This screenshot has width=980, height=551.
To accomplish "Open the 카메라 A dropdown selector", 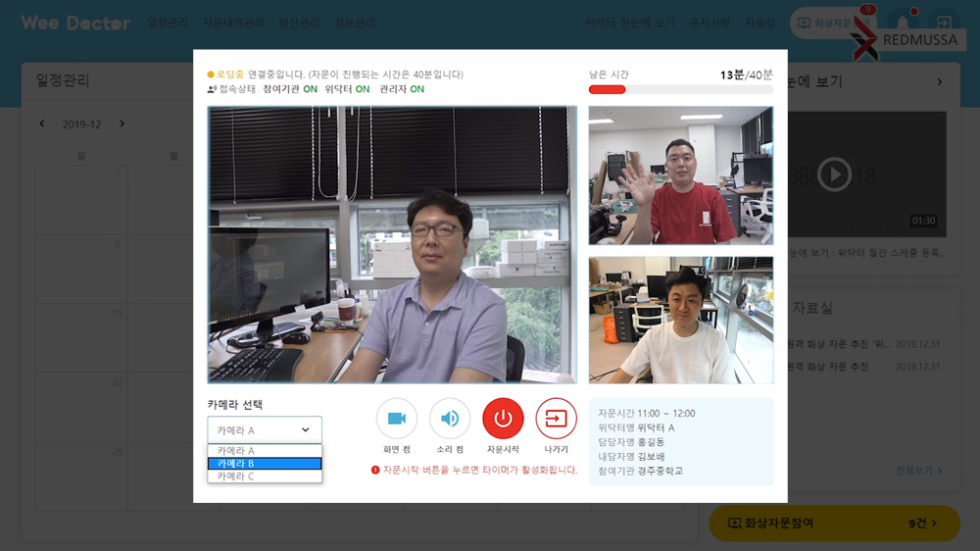I will pos(265,430).
